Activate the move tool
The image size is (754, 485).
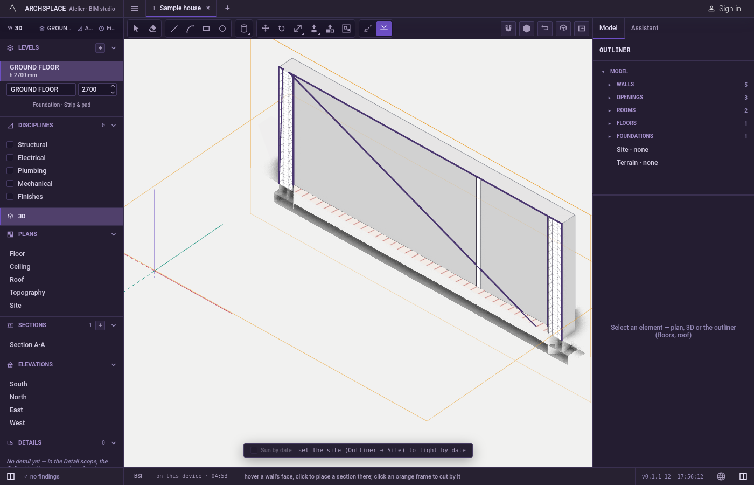pos(266,29)
